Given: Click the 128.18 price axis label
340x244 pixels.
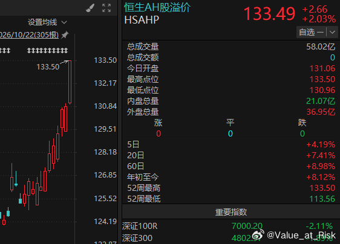Looking at the screenshot, I should 105,152.
